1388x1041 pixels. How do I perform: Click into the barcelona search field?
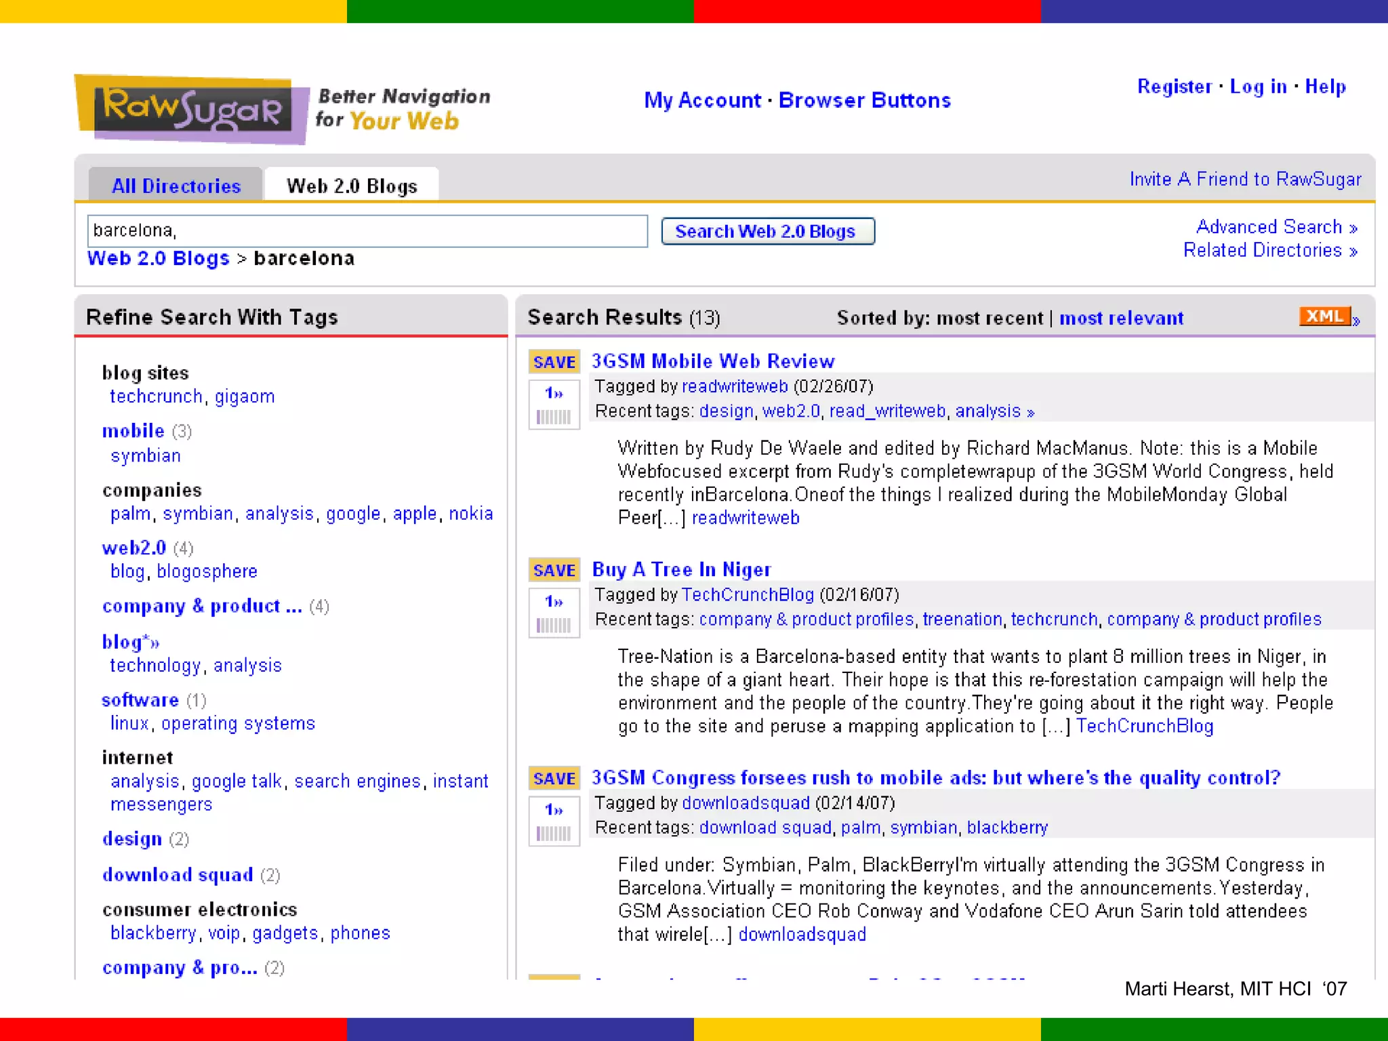pos(367,231)
